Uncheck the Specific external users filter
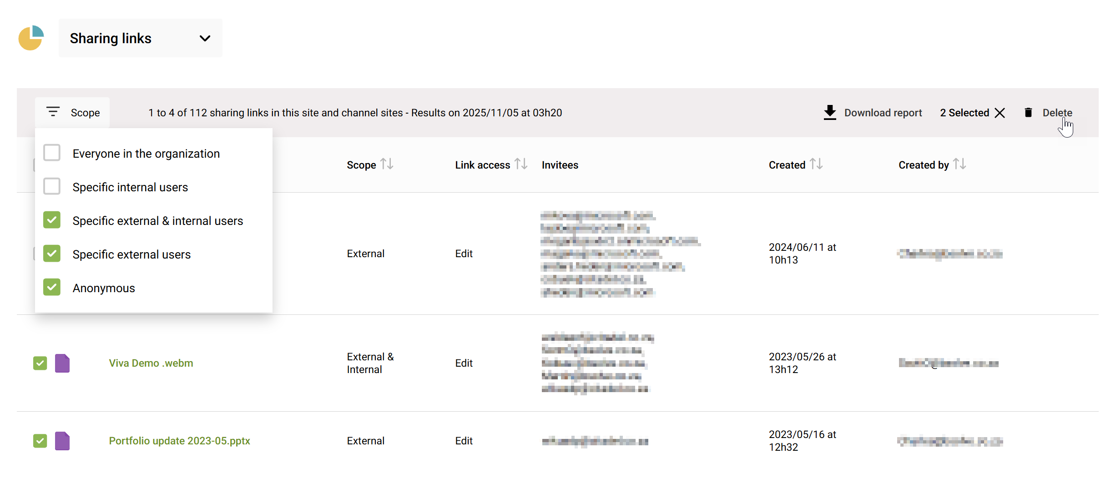 pyautogui.click(x=51, y=254)
